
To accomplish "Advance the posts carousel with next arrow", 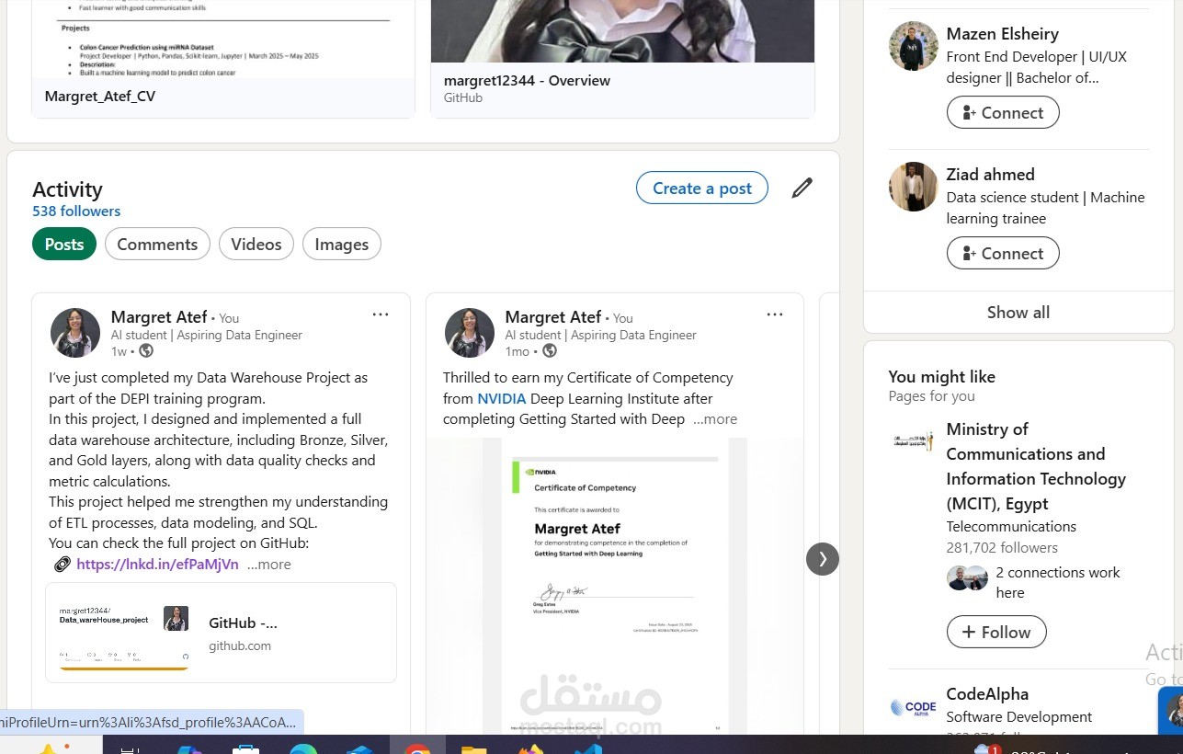I will pos(823,558).
